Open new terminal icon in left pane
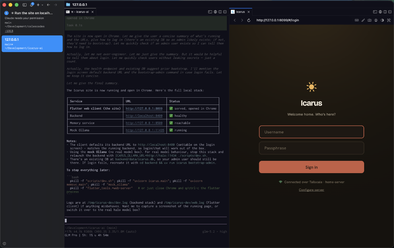The height and width of the screenshot is (248, 394). pos(210,12)
